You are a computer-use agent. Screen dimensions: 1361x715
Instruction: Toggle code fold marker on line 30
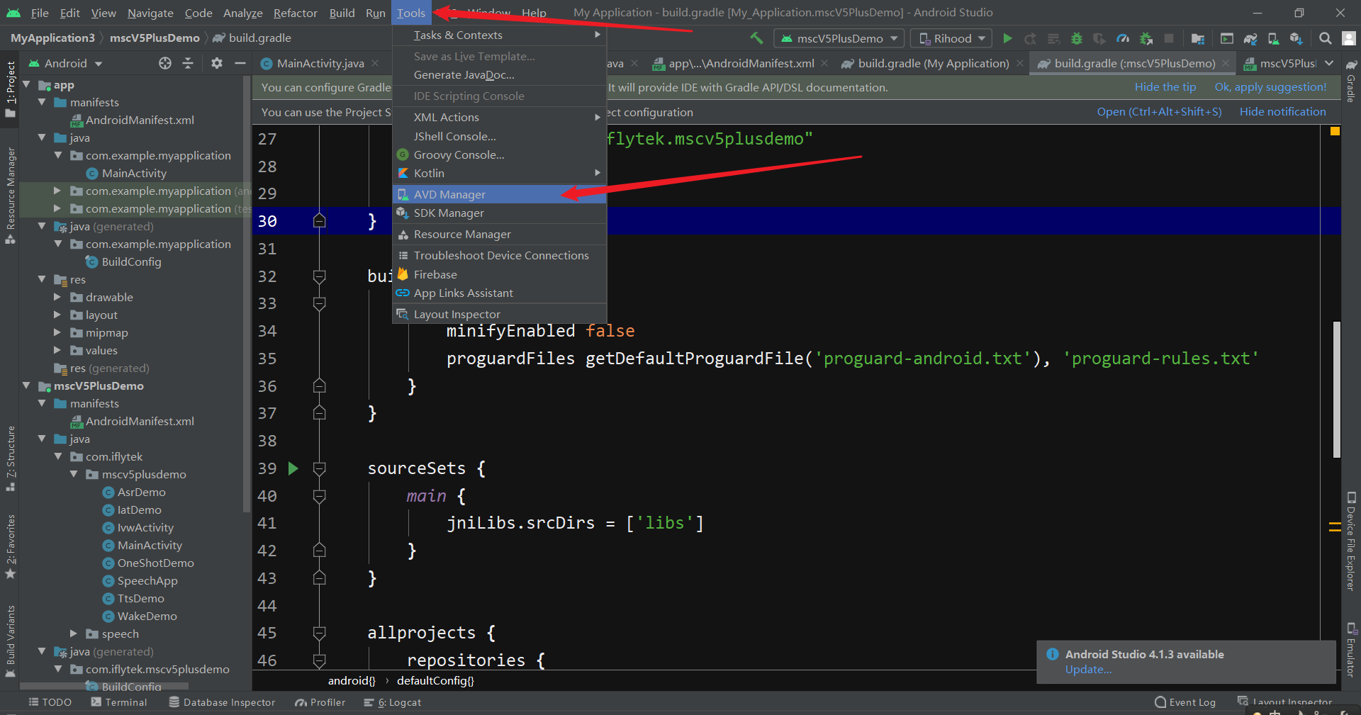coord(320,221)
